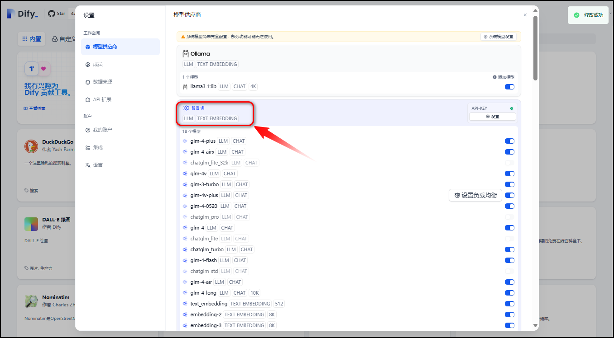Click the translate icon beside 语言
The width and height of the screenshot is (614, 338).
(88, 165)
